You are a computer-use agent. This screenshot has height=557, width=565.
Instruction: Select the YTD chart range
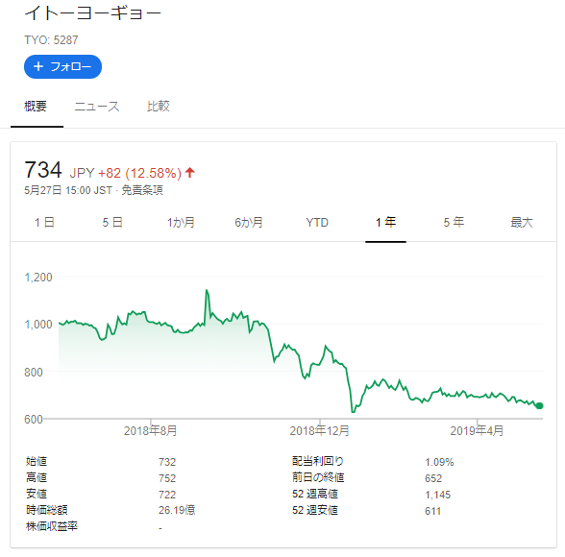317,222
